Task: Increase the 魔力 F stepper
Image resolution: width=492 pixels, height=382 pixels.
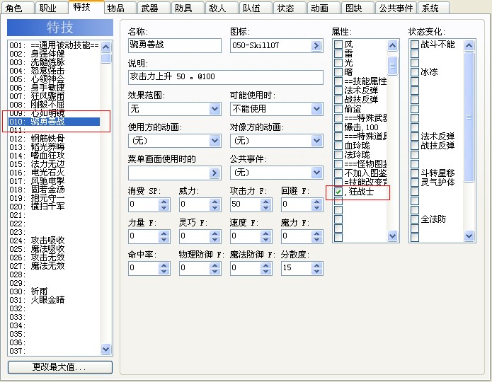Action: (x=316, y=233)
